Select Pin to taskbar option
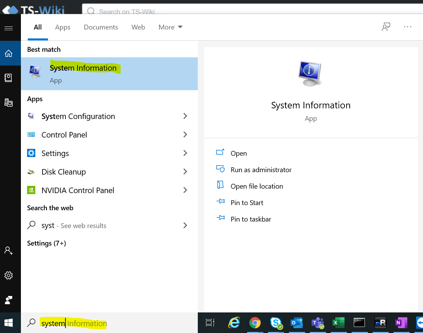Viewport: 423px width, 333px height. (x=251, y=219)
